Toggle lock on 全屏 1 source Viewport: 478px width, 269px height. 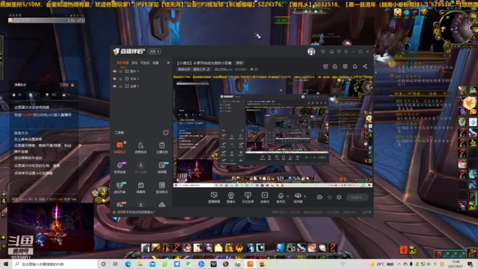coord(121,86)
